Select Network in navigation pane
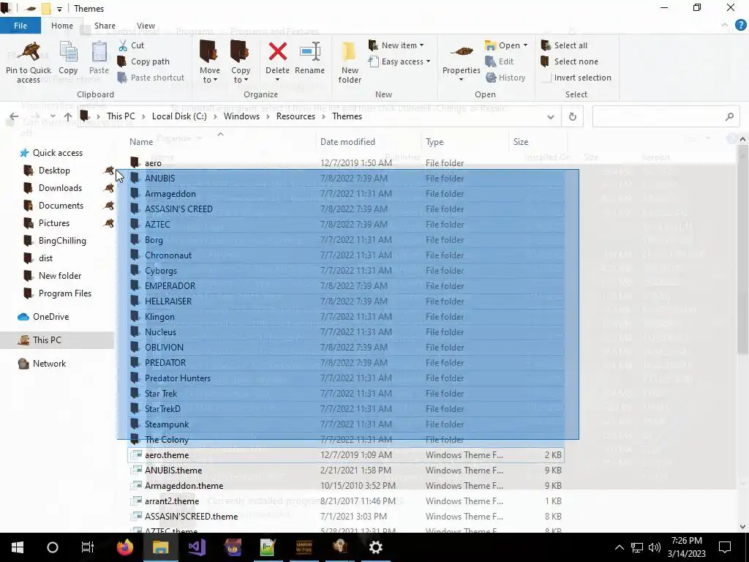Image resolution: width=749 pixels, height=562 pixels. (x=49, y=364)
